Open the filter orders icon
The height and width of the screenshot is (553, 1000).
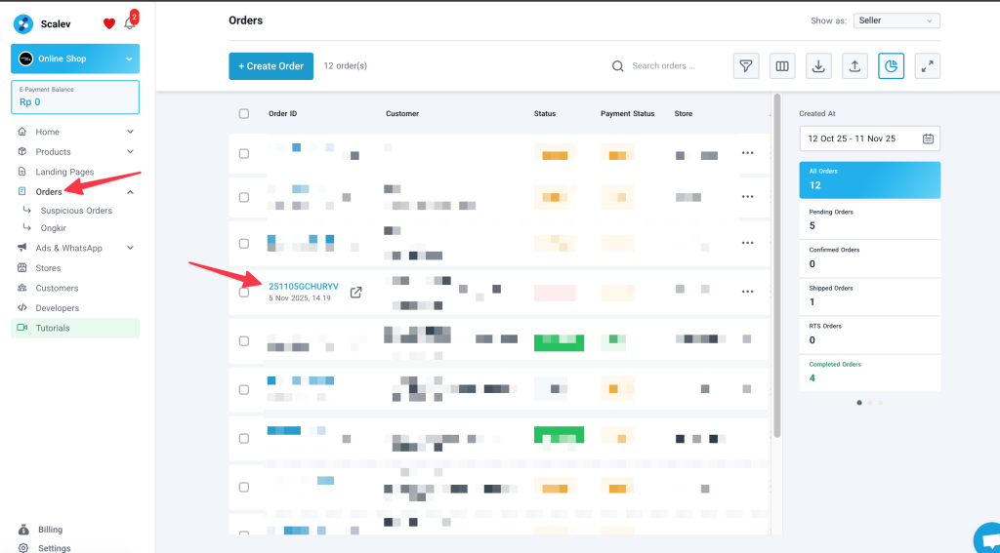tap(745, 66)
